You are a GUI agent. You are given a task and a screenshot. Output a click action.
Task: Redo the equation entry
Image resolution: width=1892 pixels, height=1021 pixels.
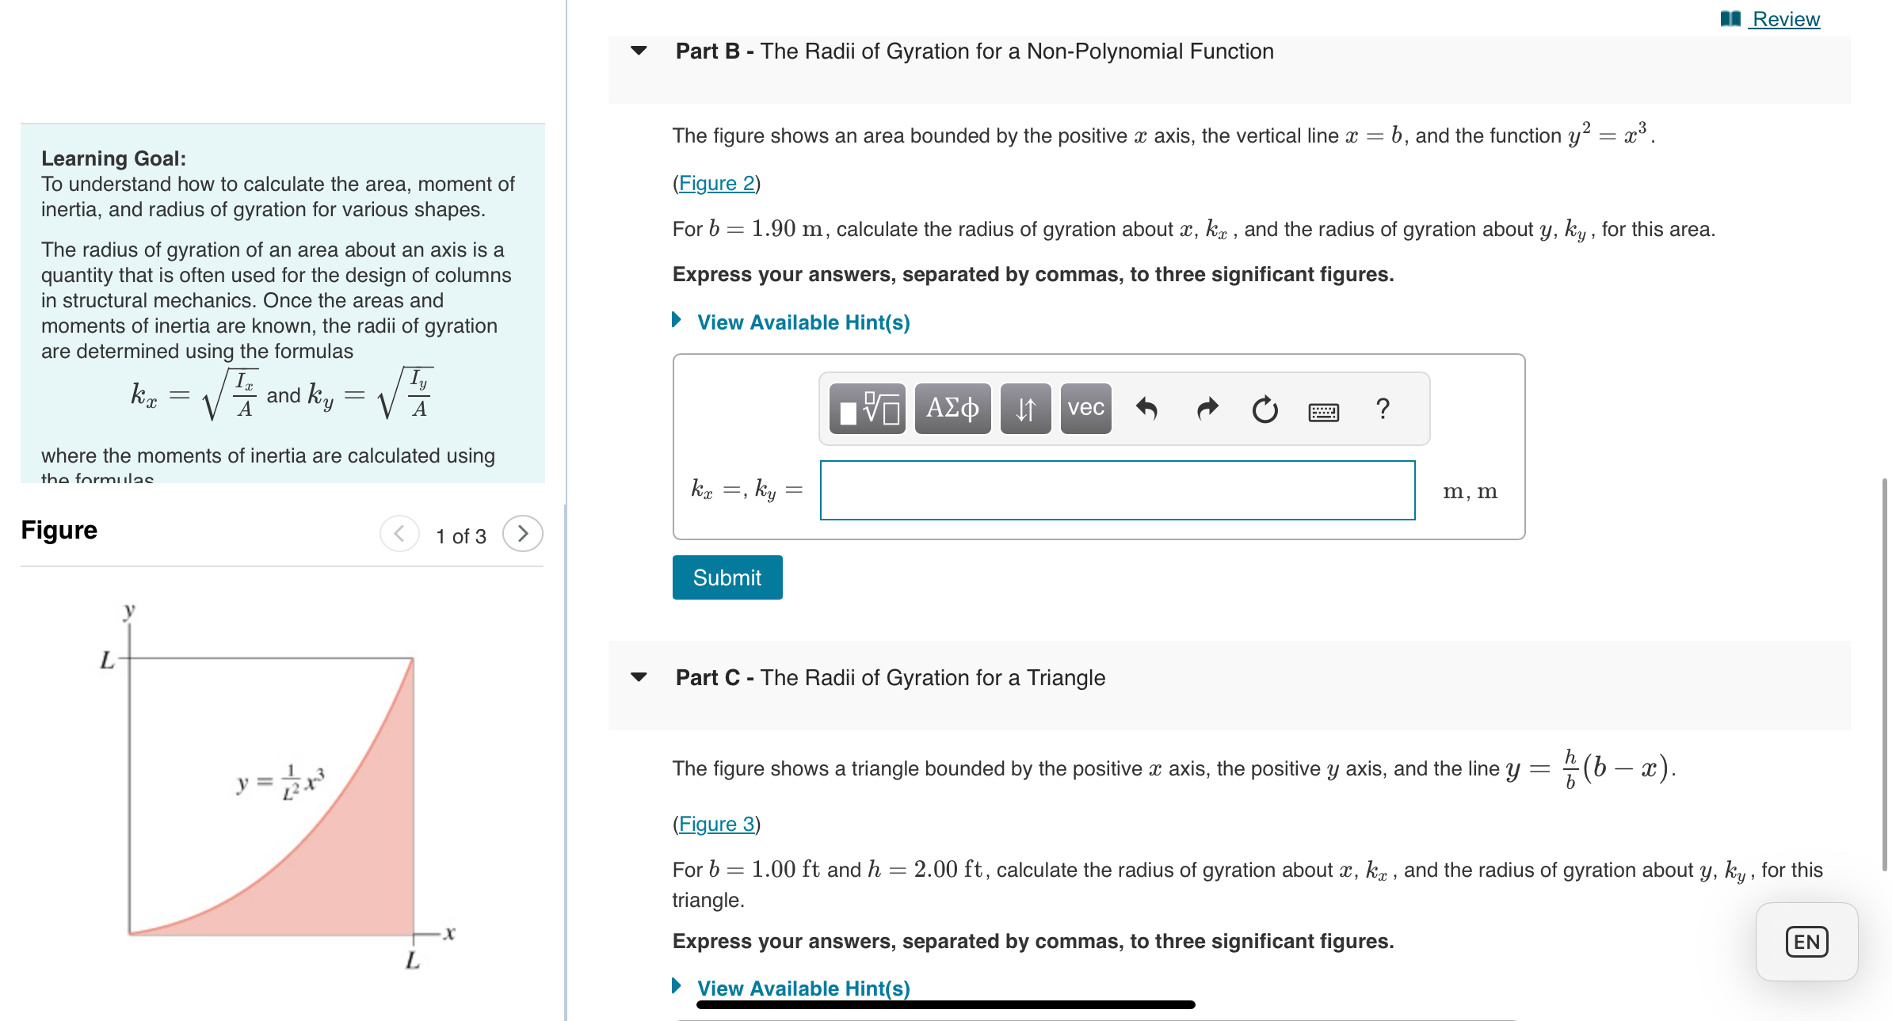(x=1206, y=409)
